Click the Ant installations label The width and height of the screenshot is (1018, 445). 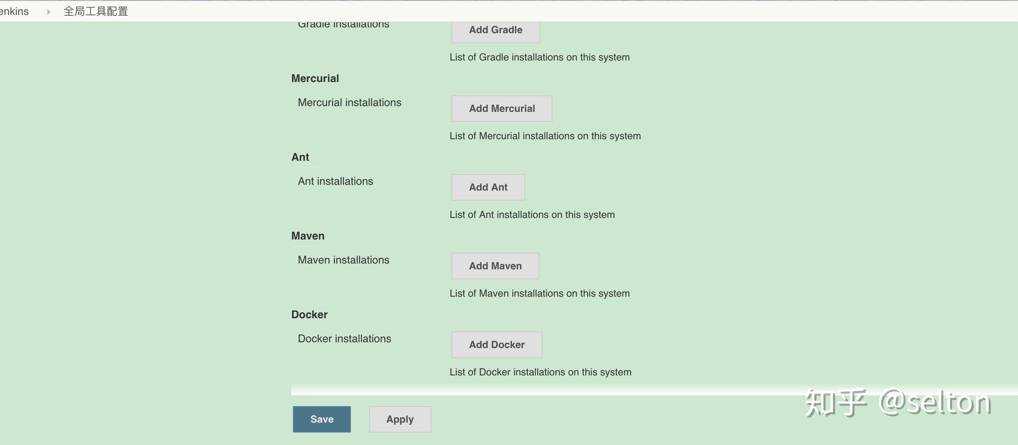[335, 181]
